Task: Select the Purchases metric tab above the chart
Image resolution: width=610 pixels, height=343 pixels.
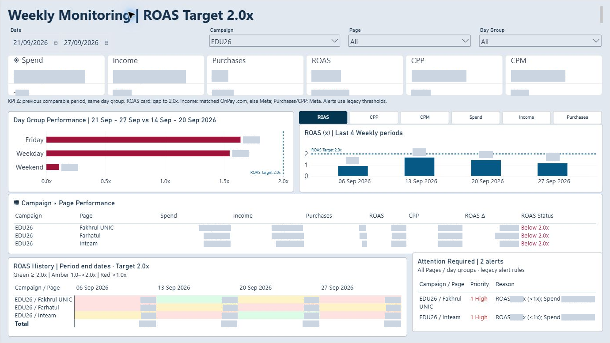Action: click(577, 117)
